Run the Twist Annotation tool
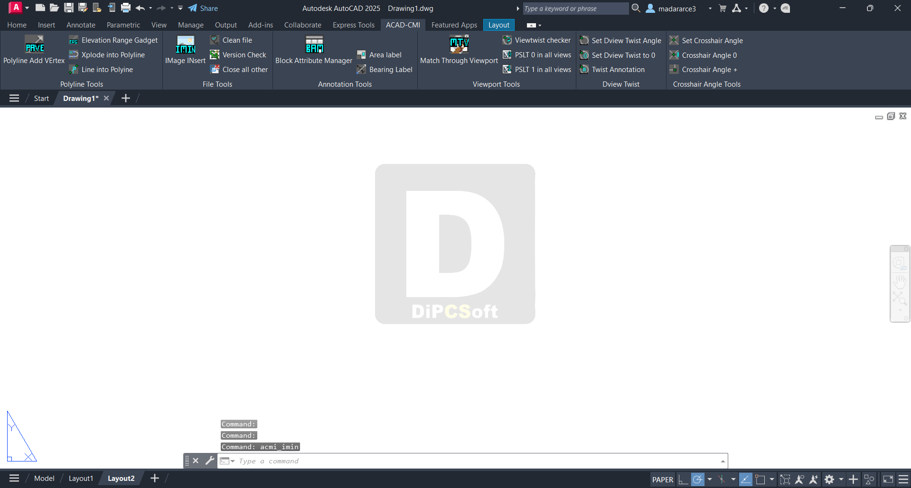This screenshot has width=911, height=488. tap(612, 70)
